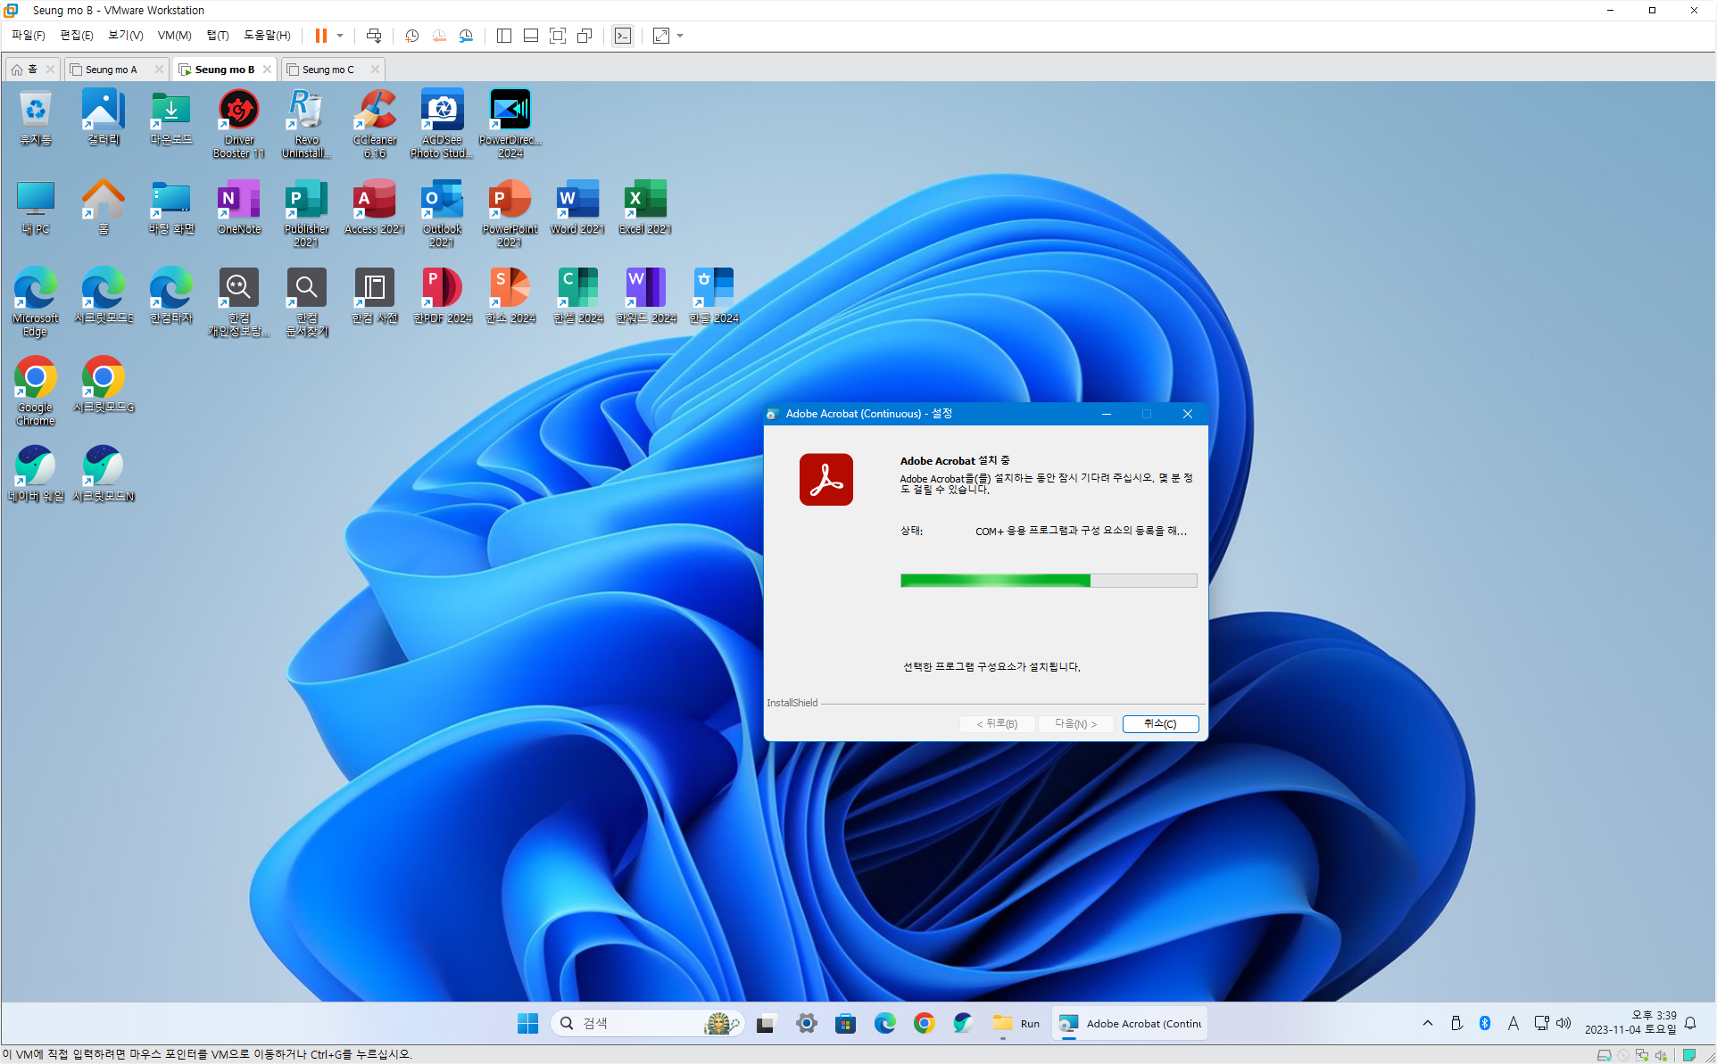The height and width of the screenshot is (1064, 1717).
Task: Open the snapshot manager wrench-clock icon
Action: click(466, 36)
